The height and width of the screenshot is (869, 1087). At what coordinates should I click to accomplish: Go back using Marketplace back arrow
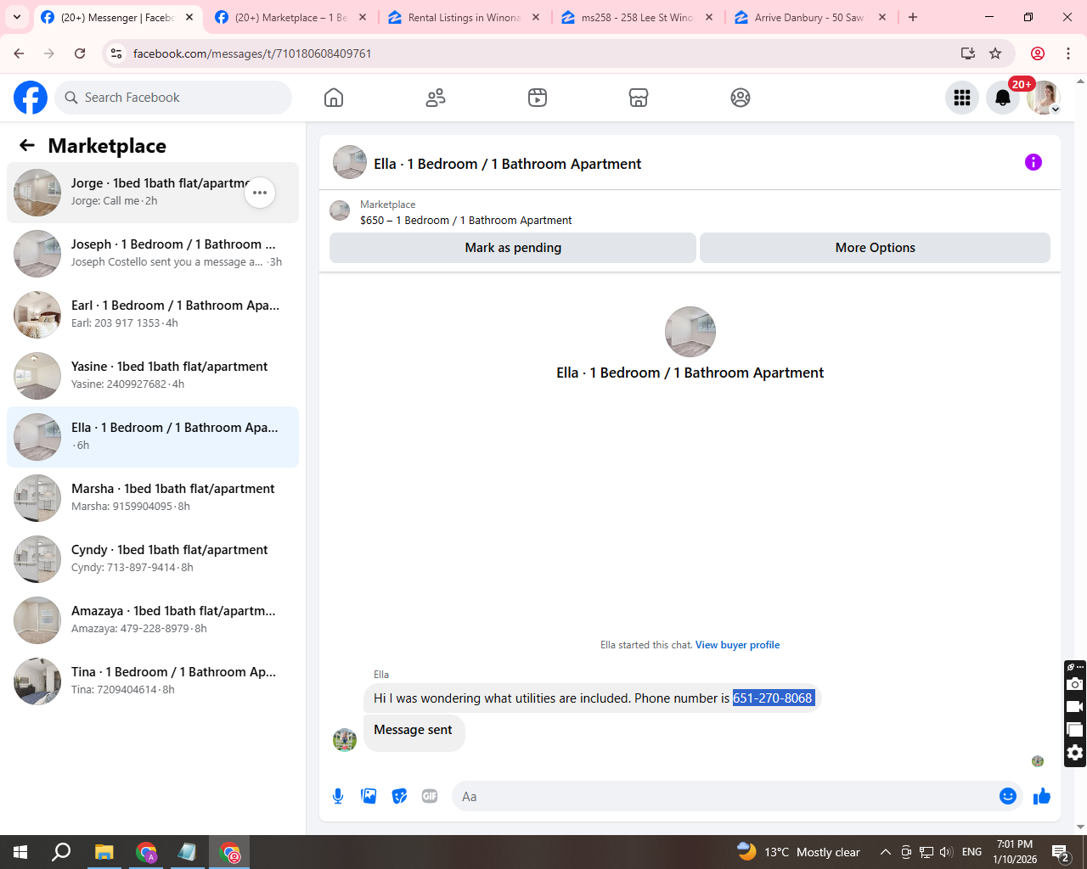tap(27, 145)
